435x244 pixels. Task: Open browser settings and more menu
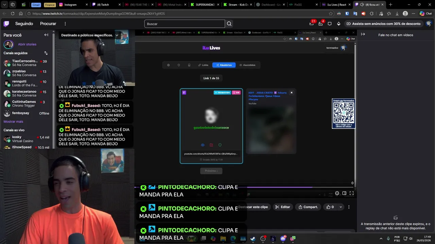[x=413, y=14]
